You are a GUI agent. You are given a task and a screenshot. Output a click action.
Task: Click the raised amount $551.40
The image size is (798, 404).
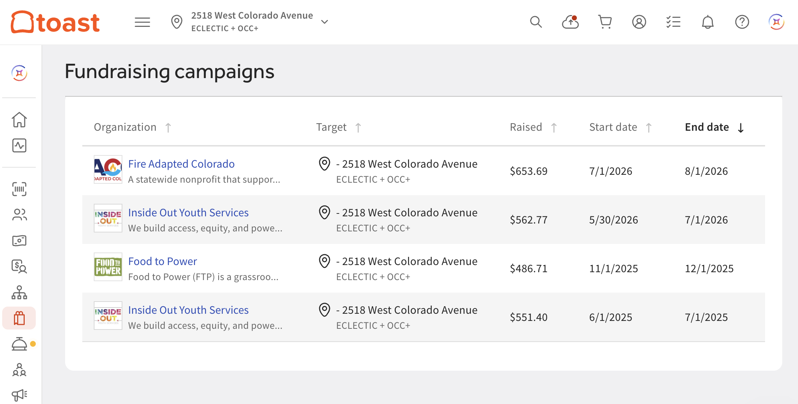(x=529, y=317)
